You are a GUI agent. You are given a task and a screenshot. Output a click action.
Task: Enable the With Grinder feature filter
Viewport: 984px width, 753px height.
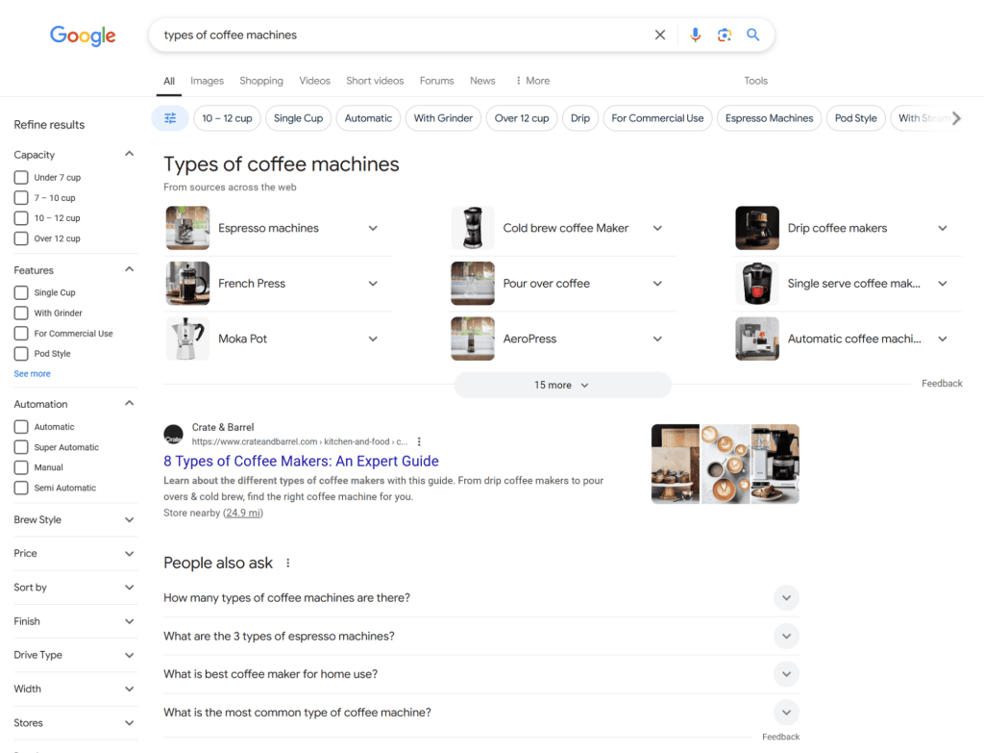click(20, 313)
